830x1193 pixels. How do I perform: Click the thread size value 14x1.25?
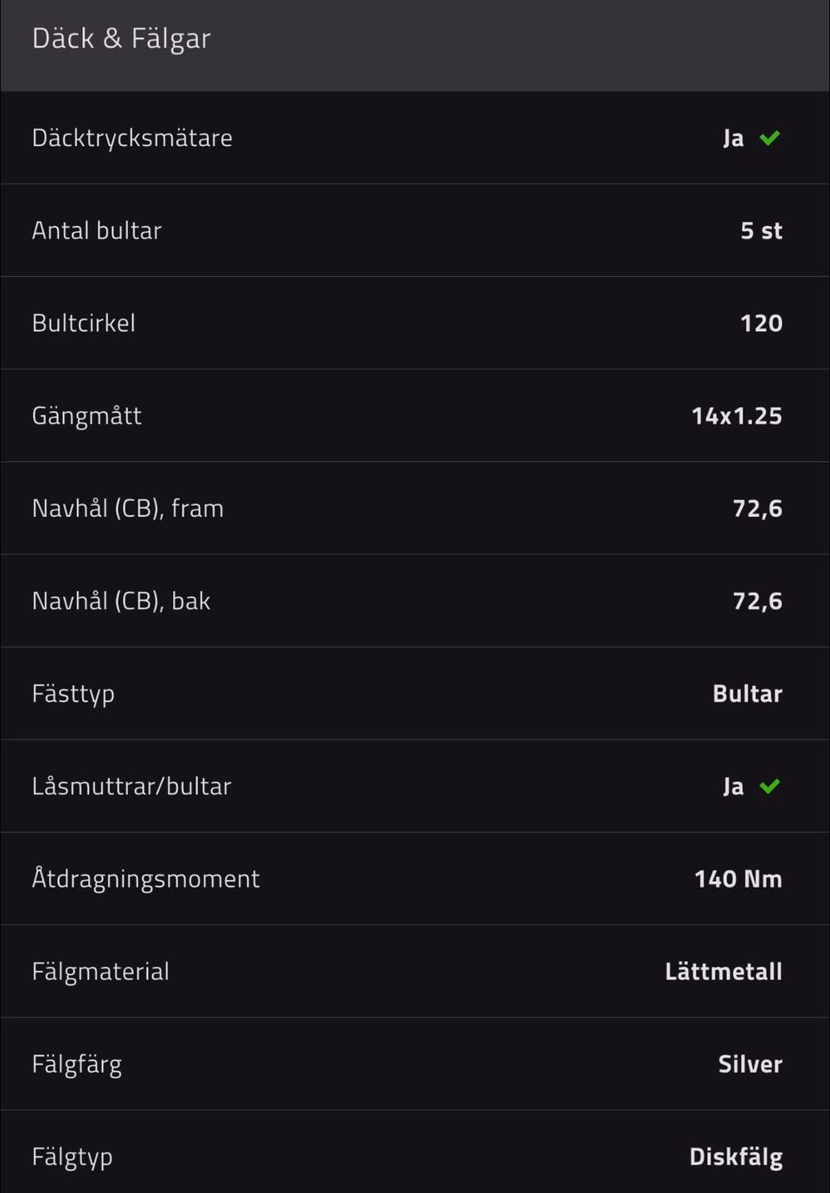[737, 416]
